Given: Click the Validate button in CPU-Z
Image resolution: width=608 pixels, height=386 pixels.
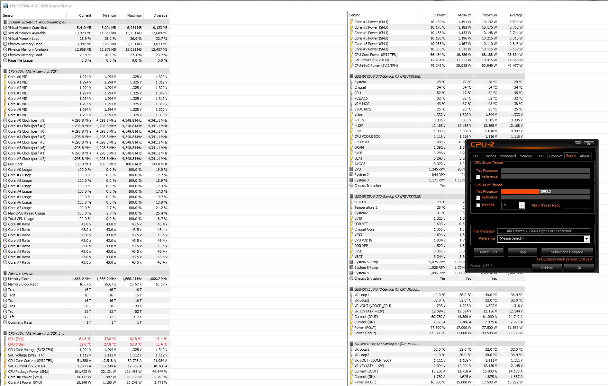Looking at the screenshot, I should point(547,268).
